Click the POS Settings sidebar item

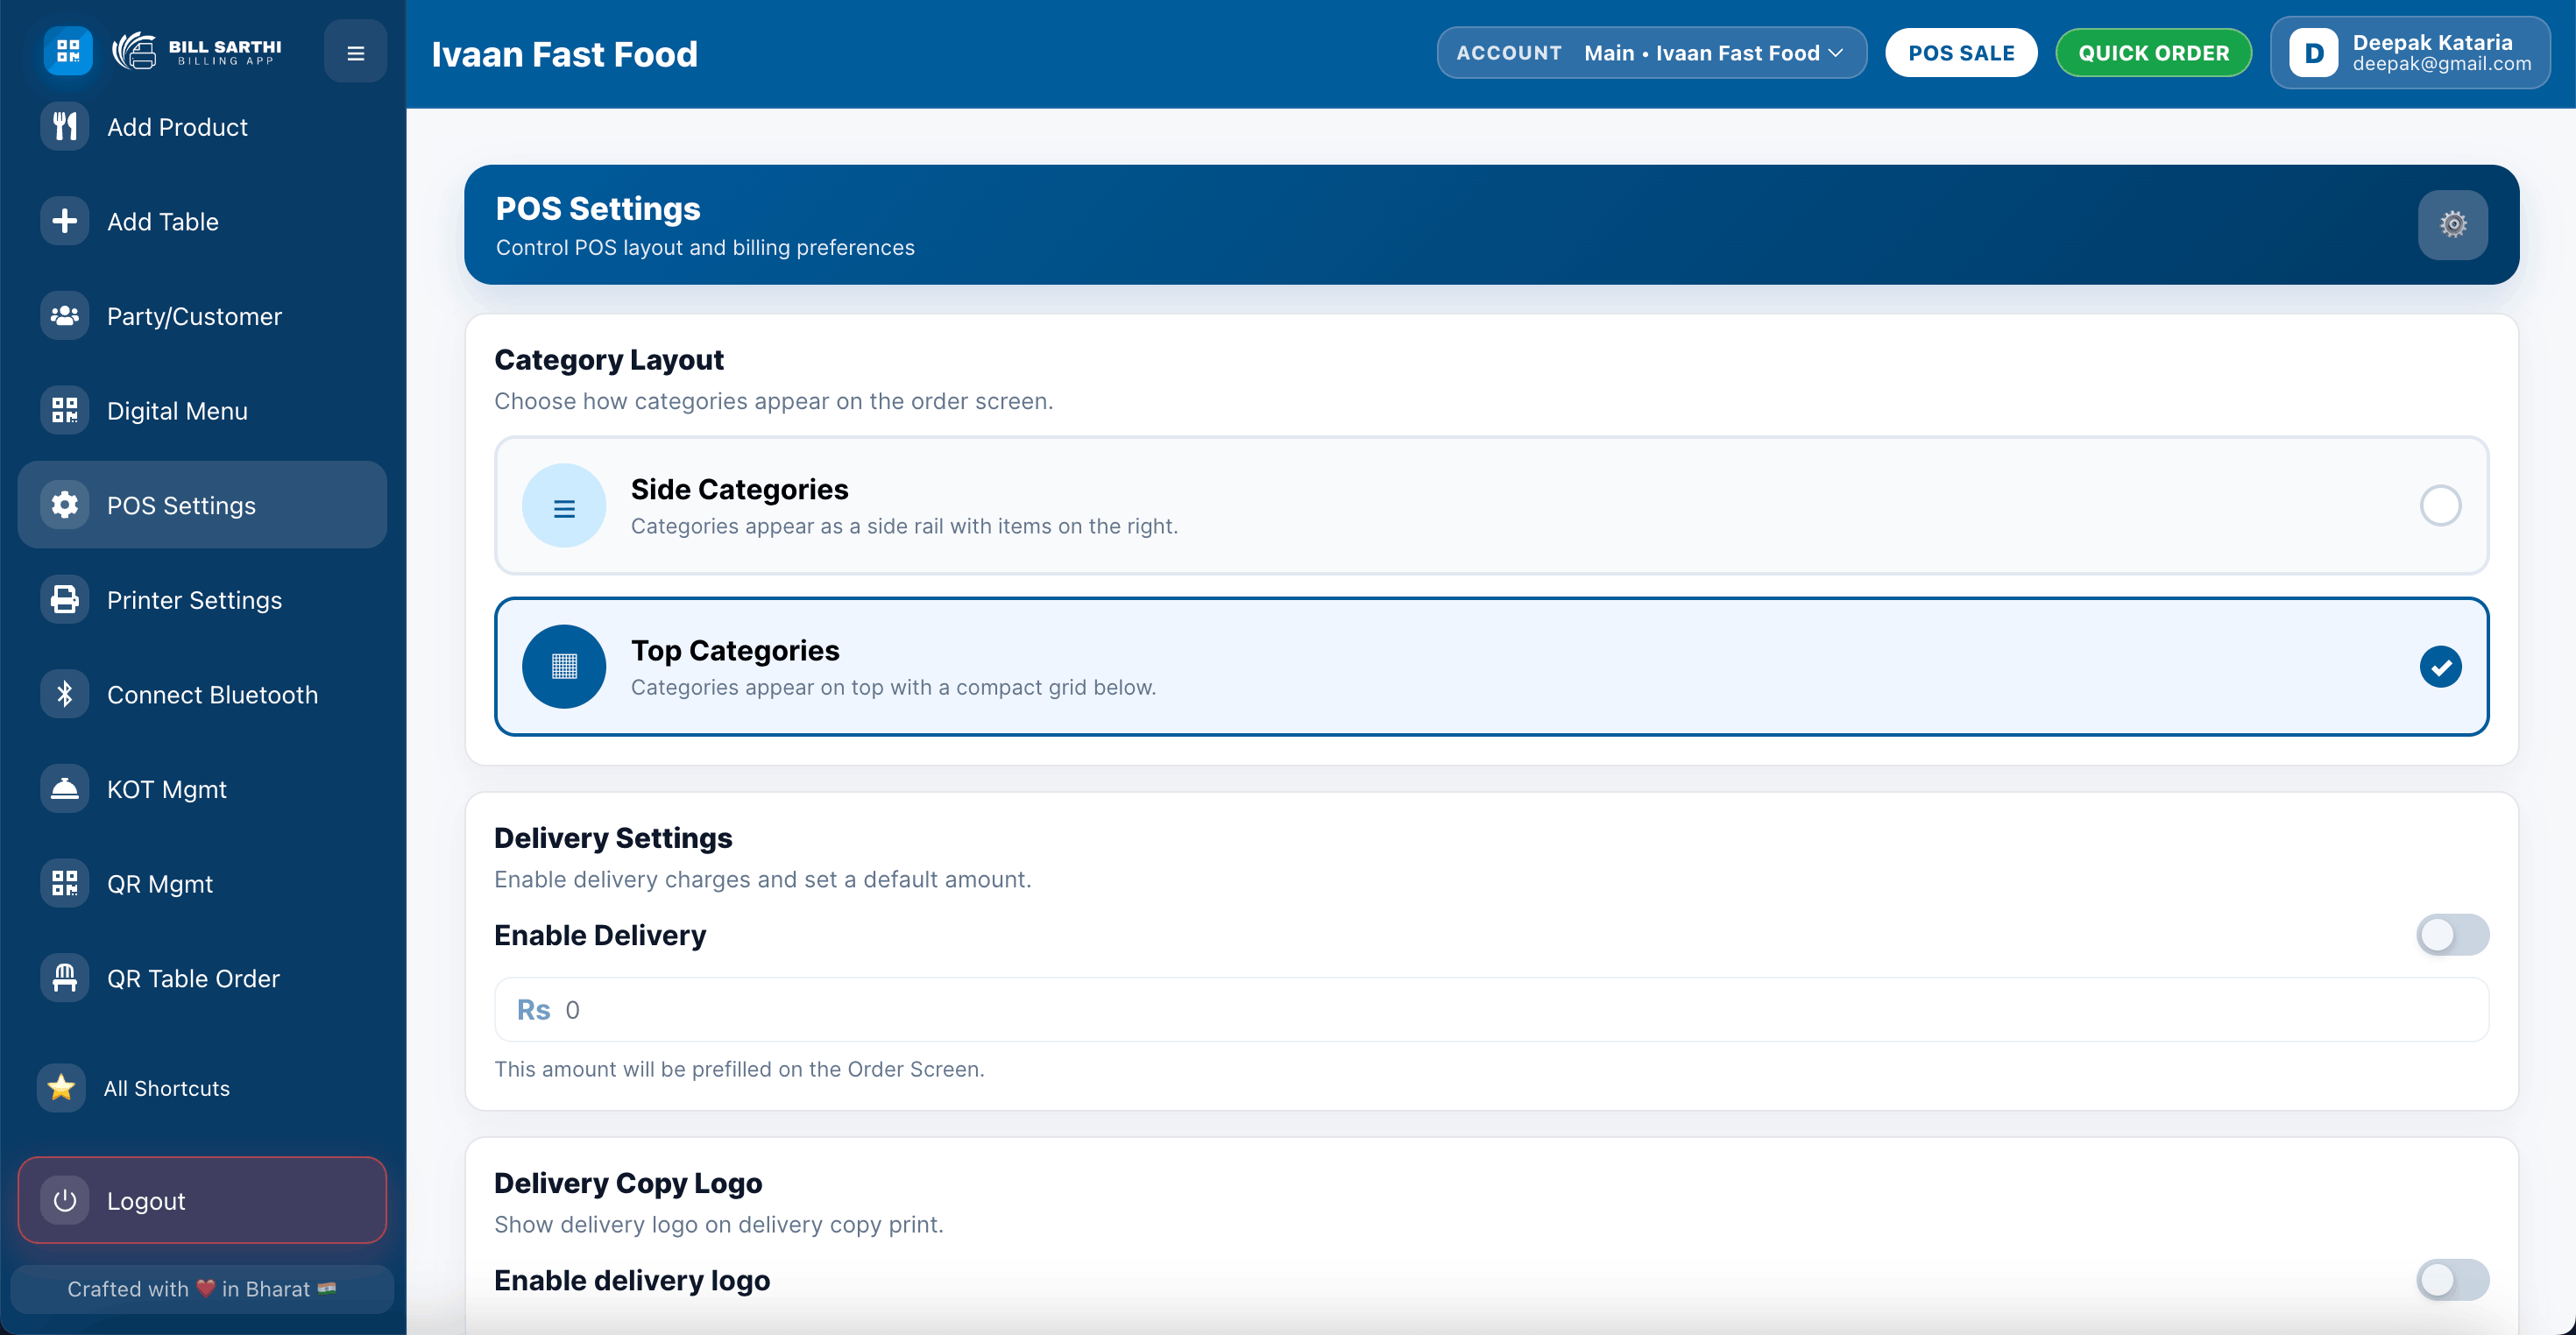202,505
